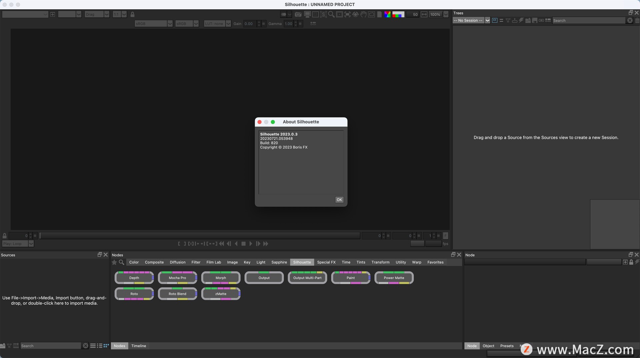640x358 pixels.
Task: Toggle the timeline lock icon
Action: [x=5, y=236]
